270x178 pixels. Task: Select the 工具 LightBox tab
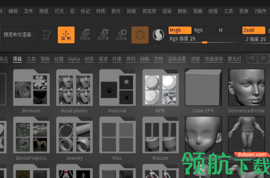pos(31,59)
